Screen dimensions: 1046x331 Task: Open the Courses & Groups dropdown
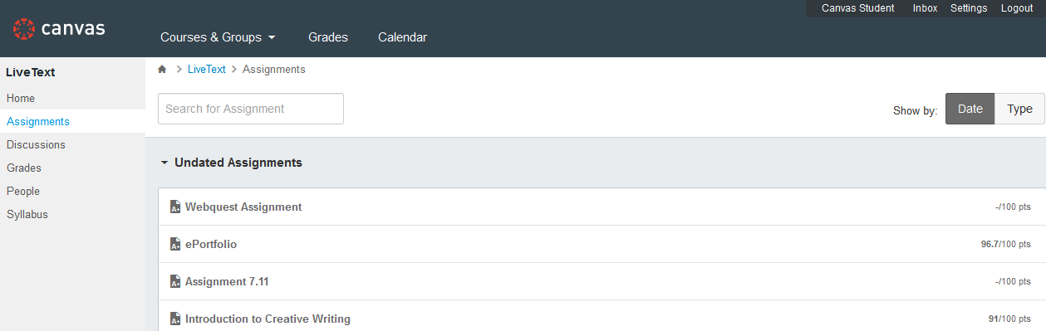coord(218,37)
